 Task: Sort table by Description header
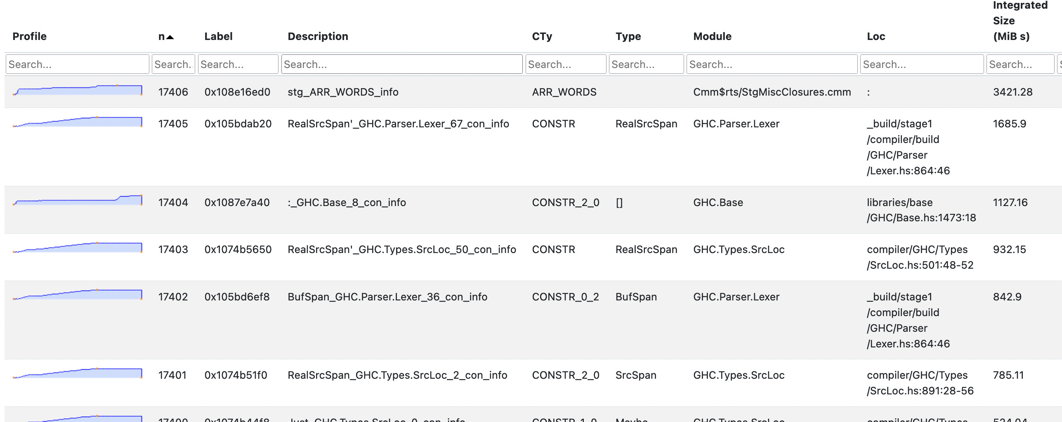[x=318, y=37]
